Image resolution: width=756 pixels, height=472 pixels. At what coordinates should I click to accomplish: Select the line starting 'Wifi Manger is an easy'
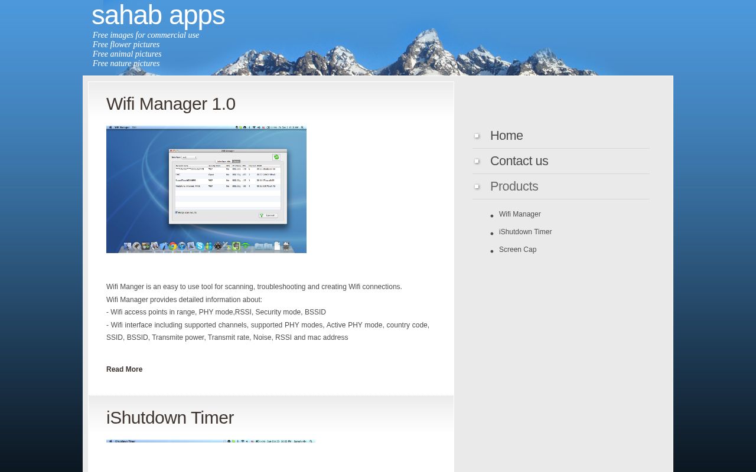click(x=254, y=287)
